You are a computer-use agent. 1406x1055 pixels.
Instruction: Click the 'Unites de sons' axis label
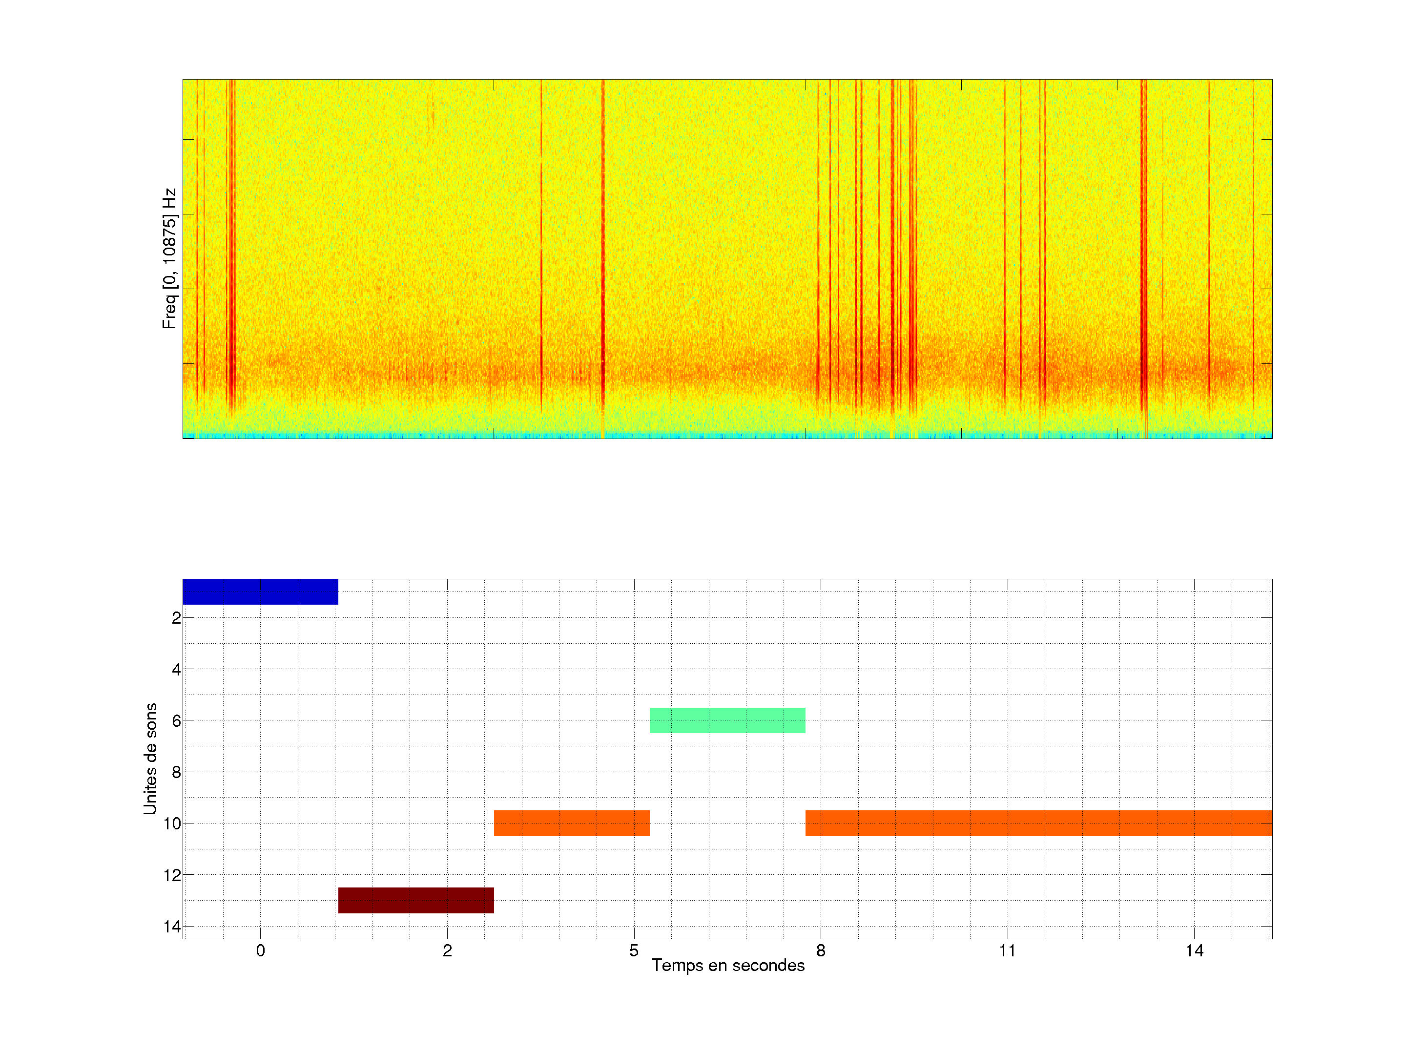150,759
